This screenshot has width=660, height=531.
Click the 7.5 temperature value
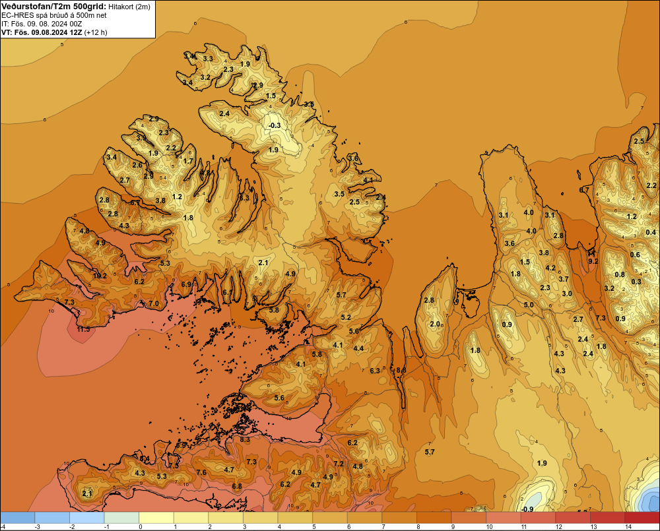point(174,466)
